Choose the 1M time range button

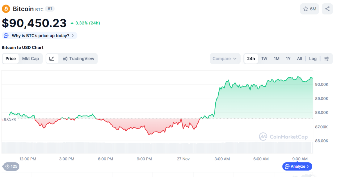click(x=276, y=58)
